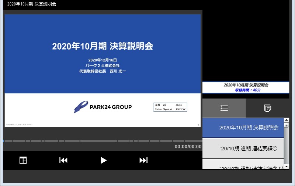Click the Ticker Symbol PKCOY box

pos(170,107)
